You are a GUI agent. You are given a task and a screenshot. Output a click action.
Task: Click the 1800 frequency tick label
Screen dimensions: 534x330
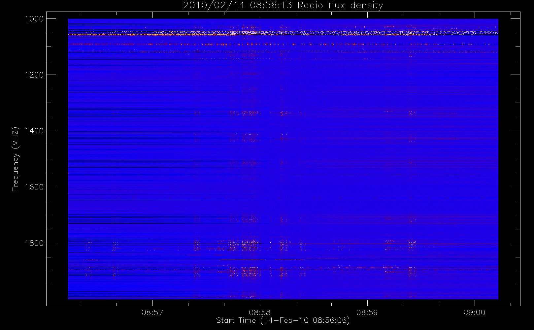point(34,243)
